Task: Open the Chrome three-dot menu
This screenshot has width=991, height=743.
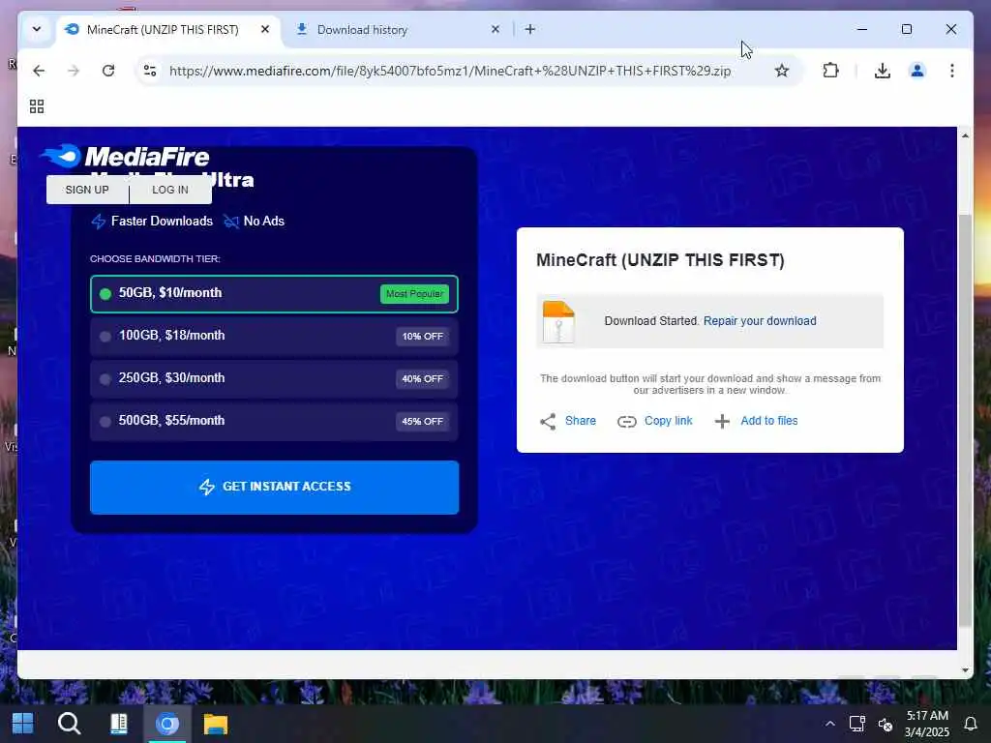Action: tap(952, 71)
